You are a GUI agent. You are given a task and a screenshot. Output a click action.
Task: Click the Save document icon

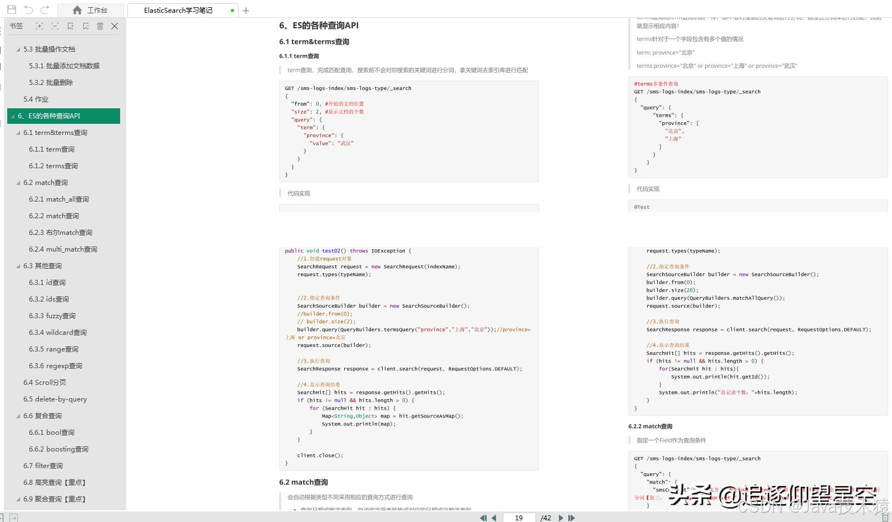(11, 9)
